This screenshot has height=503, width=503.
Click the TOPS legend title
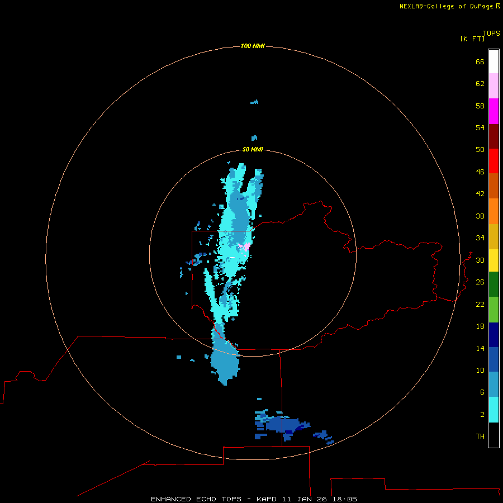pyautogui.click(x=491, y=33)
